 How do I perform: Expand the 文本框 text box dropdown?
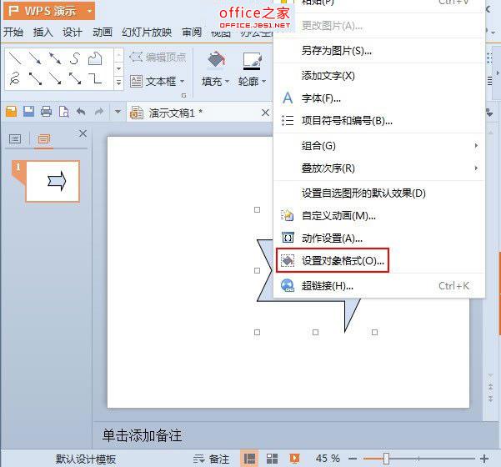(x=165, y=82)
